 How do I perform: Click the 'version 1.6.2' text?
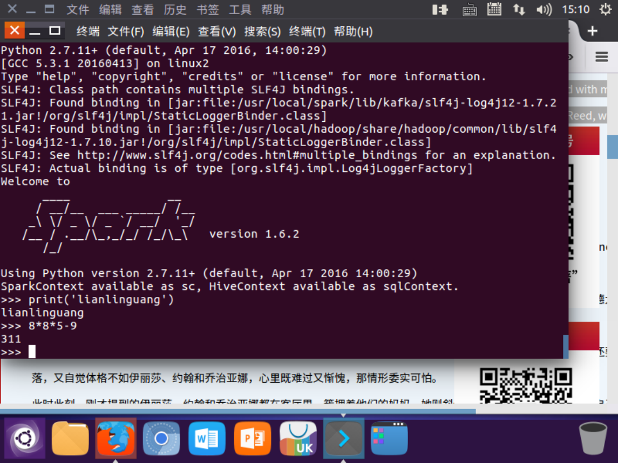(254, 234)
